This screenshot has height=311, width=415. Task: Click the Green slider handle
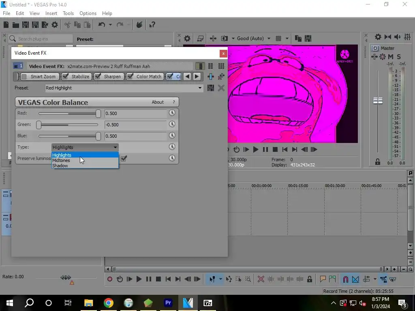(x=39, y=125)
